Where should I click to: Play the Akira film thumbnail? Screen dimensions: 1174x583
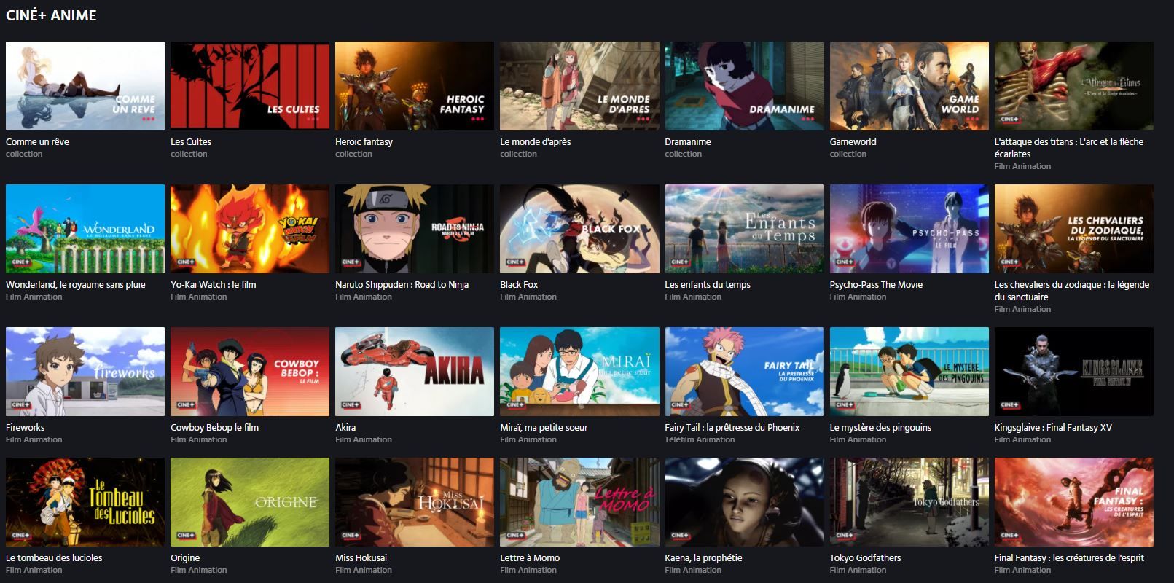(x=415, y=372)
